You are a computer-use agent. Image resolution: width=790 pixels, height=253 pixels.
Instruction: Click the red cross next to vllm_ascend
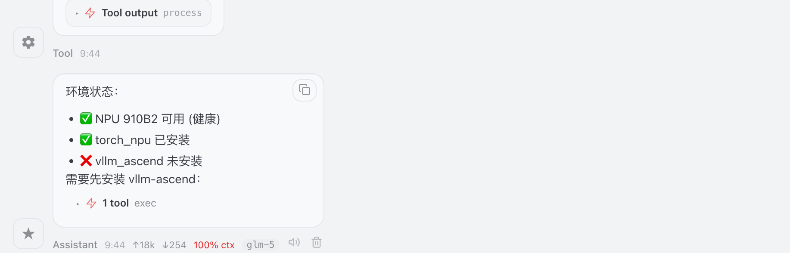(86, 160)
